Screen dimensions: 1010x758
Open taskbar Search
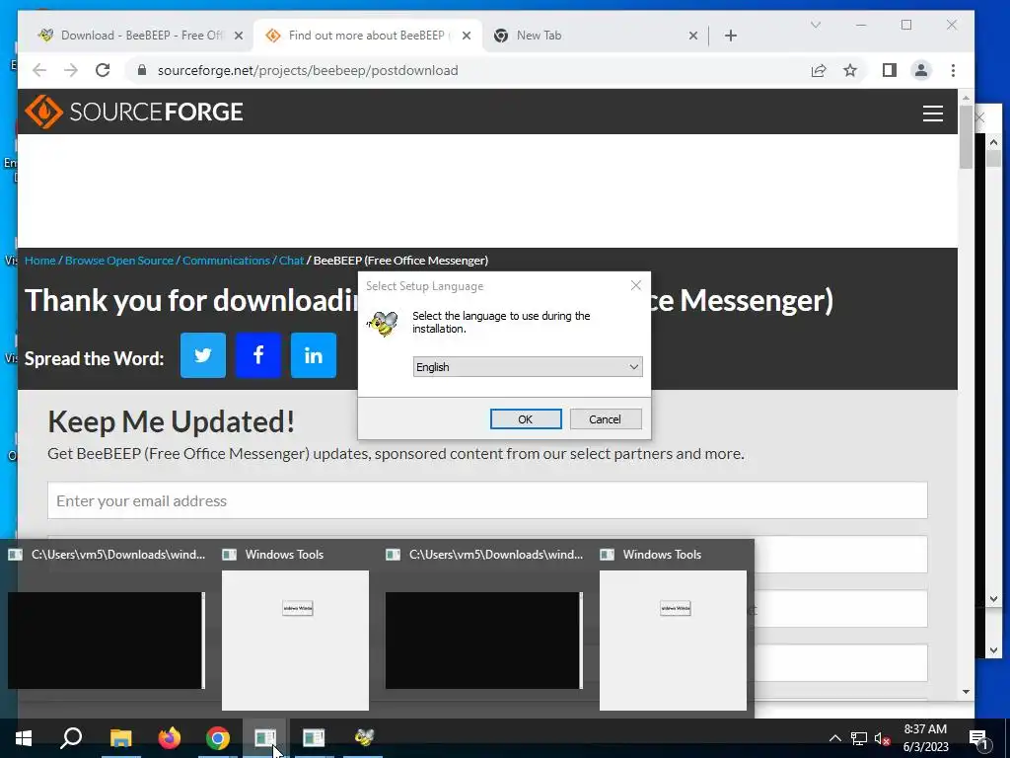tap(71, 738)
